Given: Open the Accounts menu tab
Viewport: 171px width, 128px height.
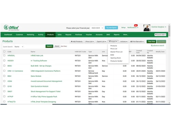Looking at the screenshot, I should coord(99,34).
